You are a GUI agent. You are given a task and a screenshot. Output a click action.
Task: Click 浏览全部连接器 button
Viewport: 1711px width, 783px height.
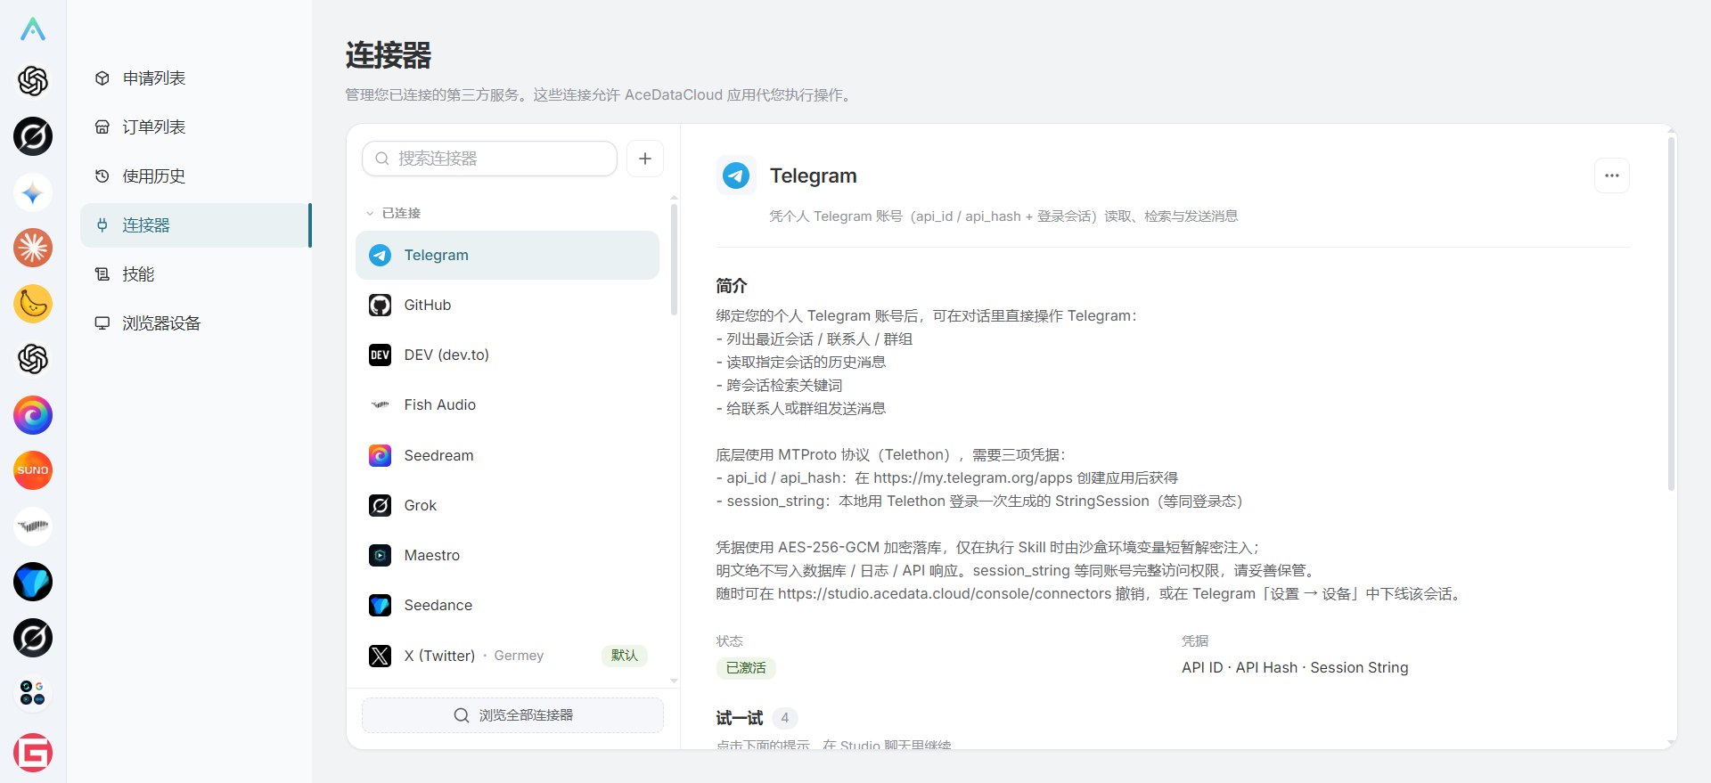[x=512, y=715]
